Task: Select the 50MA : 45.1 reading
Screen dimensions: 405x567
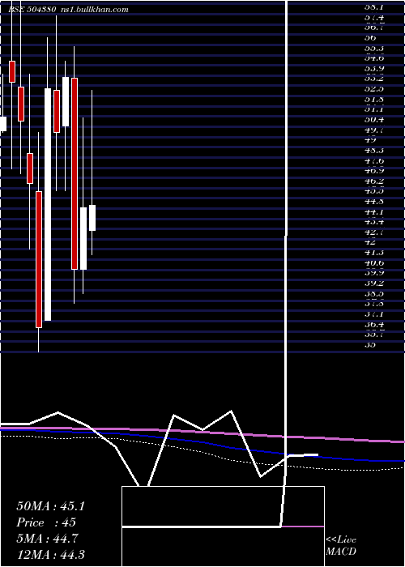Action: [50, 506]
